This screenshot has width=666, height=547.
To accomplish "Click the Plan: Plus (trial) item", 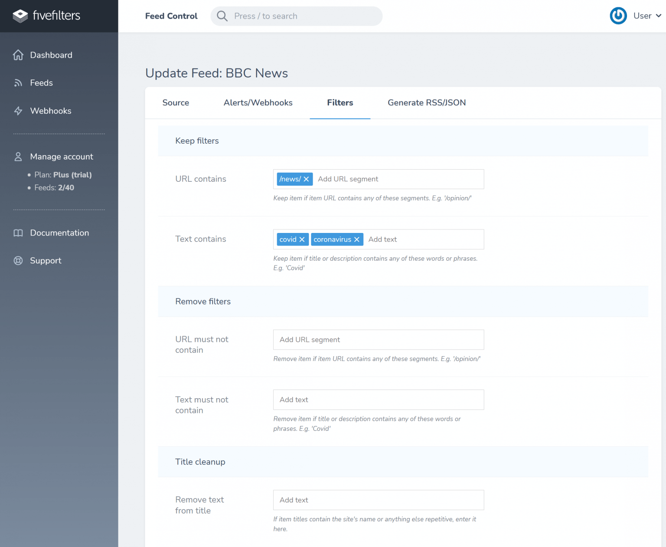I will click(63, 175).
